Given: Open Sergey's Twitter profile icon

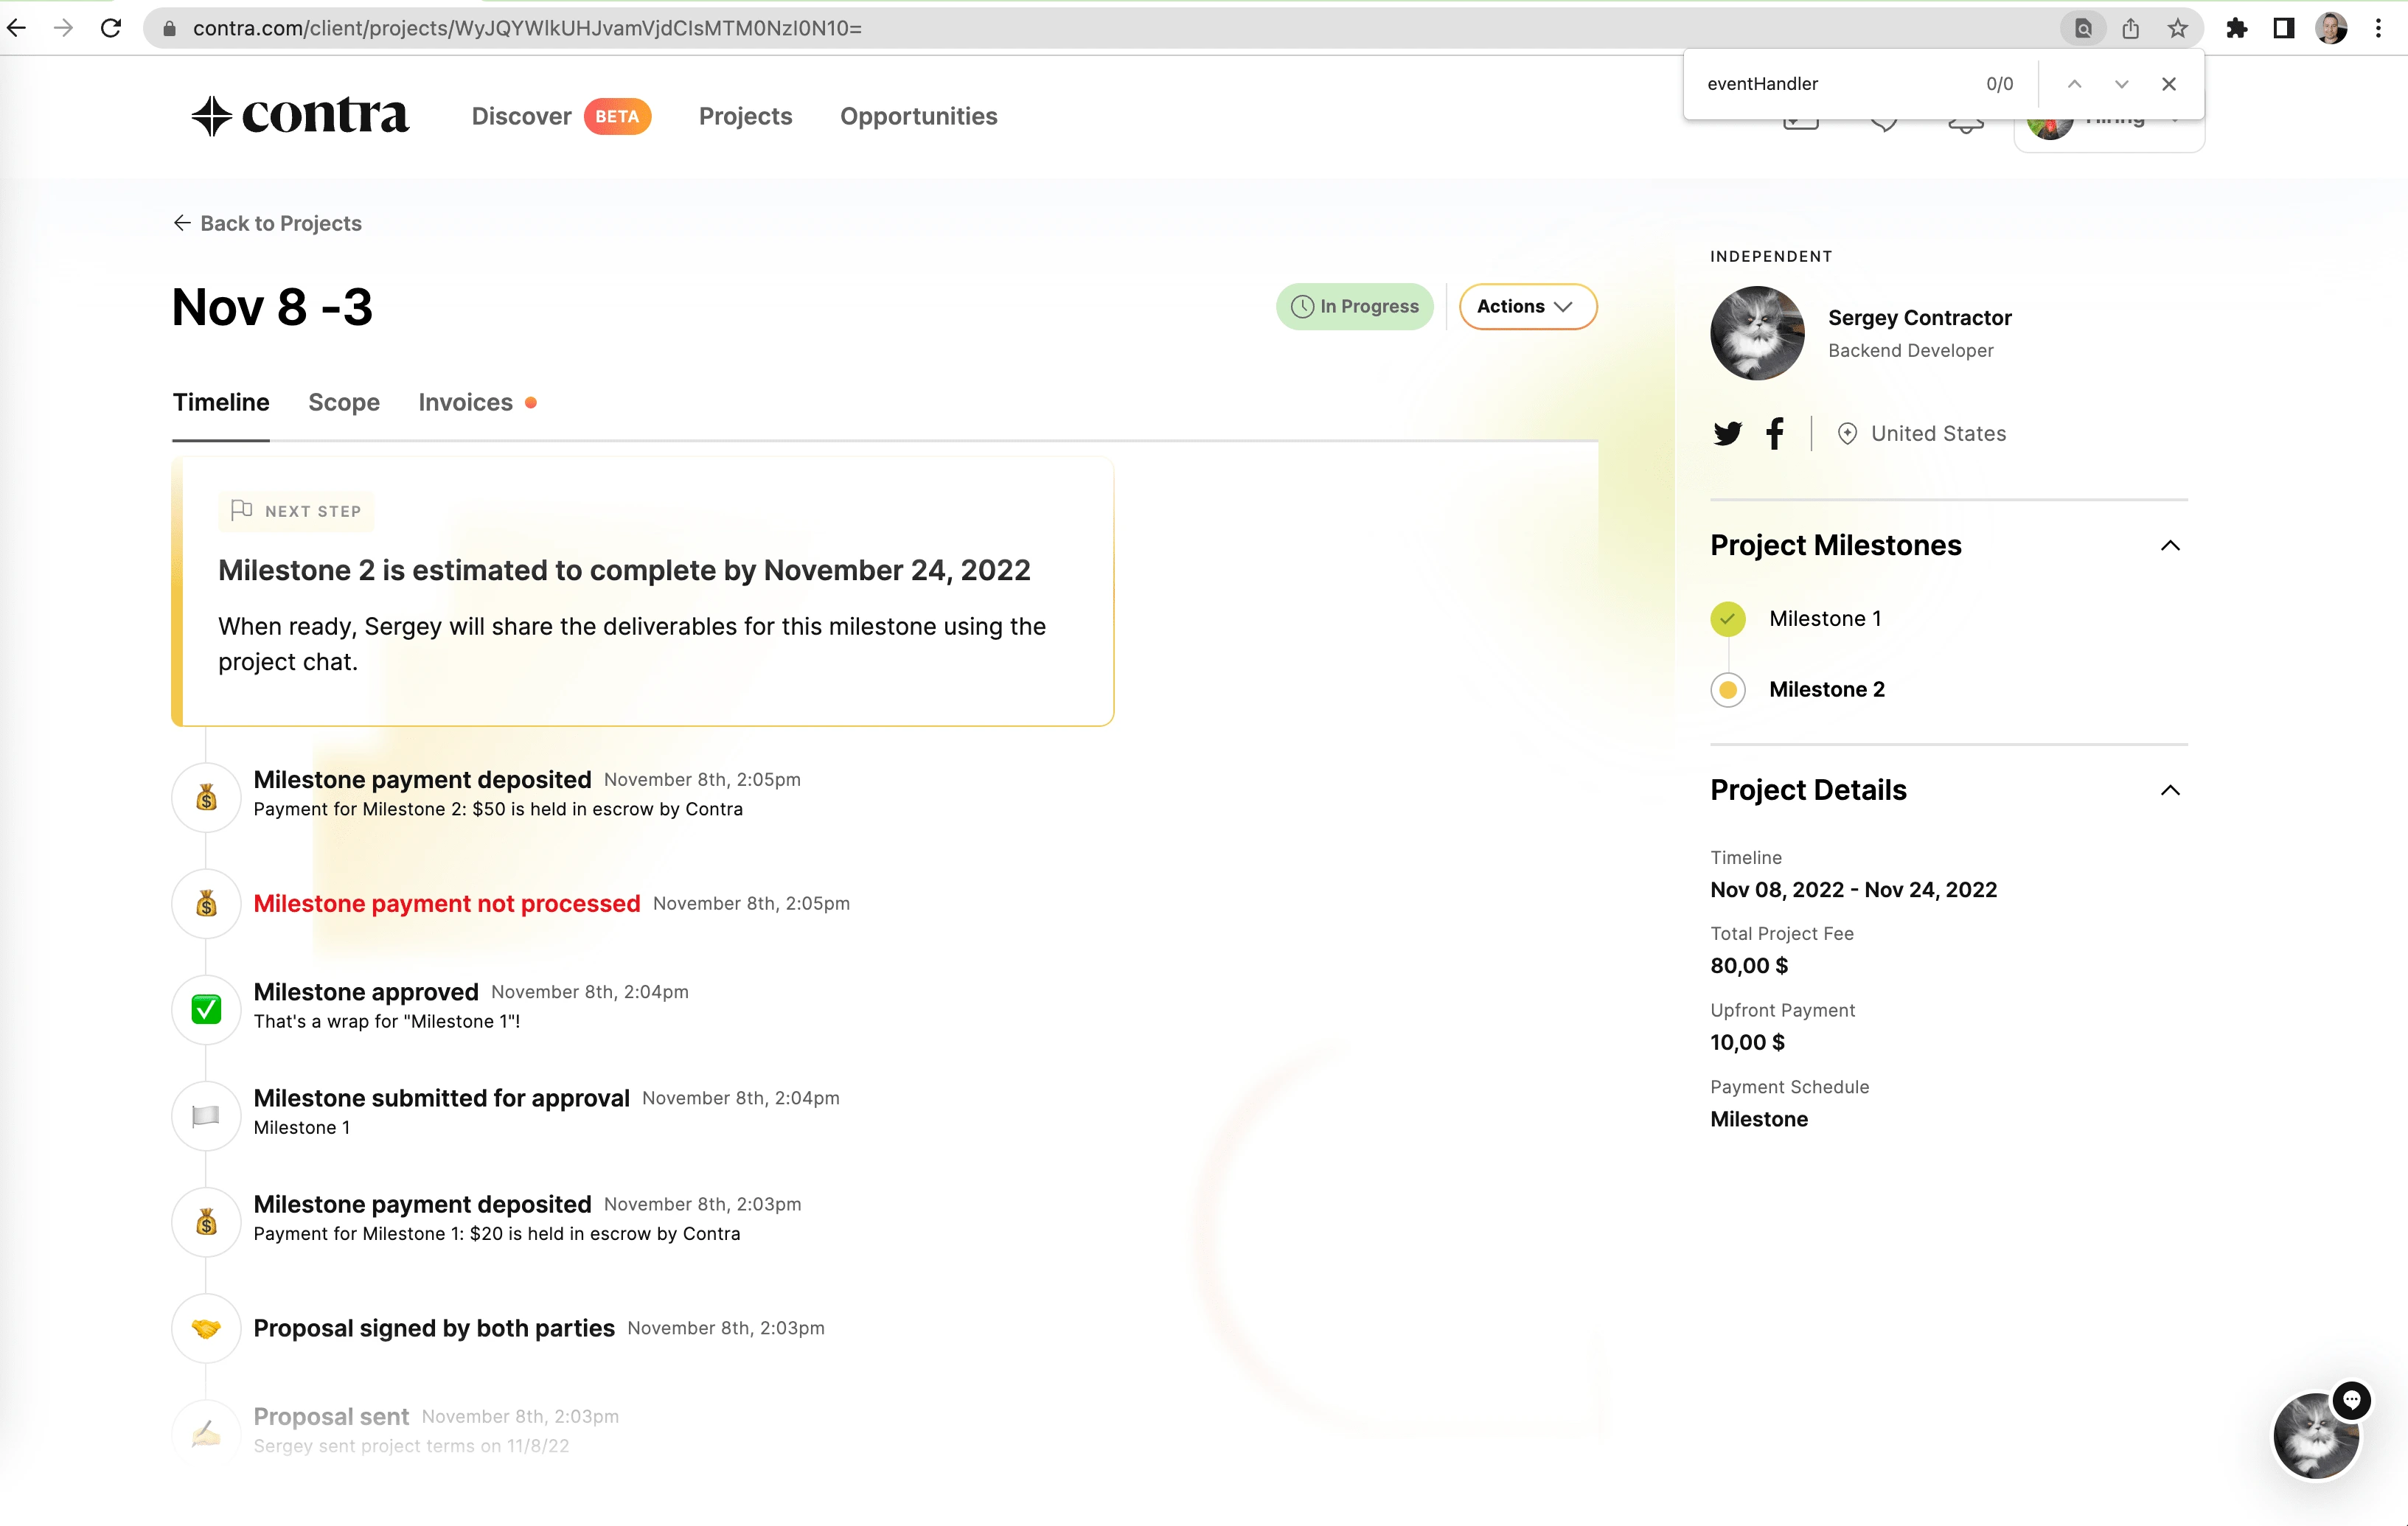Looking at the screenshot, I should [1728, 433].
